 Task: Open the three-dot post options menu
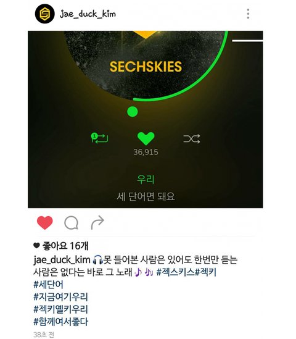[248, 14]
